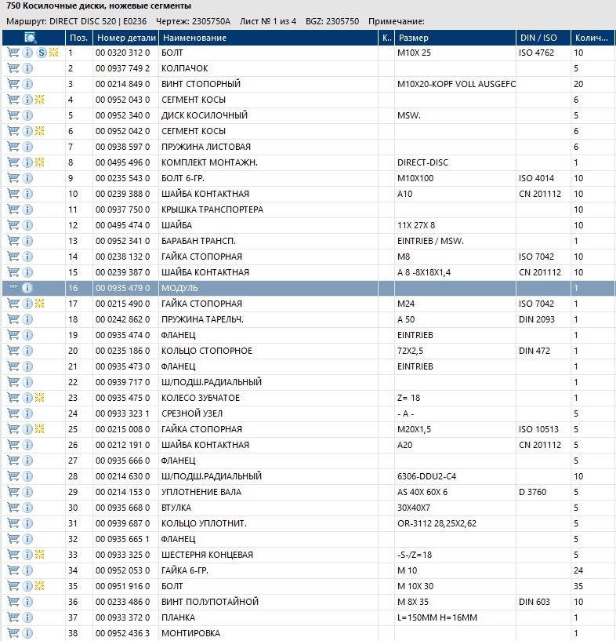Sort by Номер детали column header
Screen dimensions: 616x641
click(x=126, y=38)
